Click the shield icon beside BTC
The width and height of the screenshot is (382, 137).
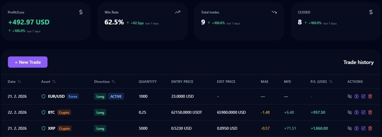(44, 112)
